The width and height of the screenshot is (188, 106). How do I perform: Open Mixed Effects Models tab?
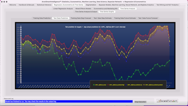(x=83, y=9)
